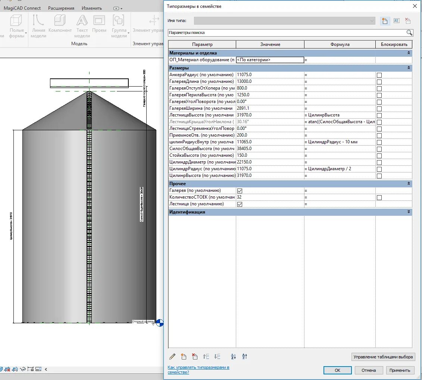Click the Параметры поиска search field

287,32
